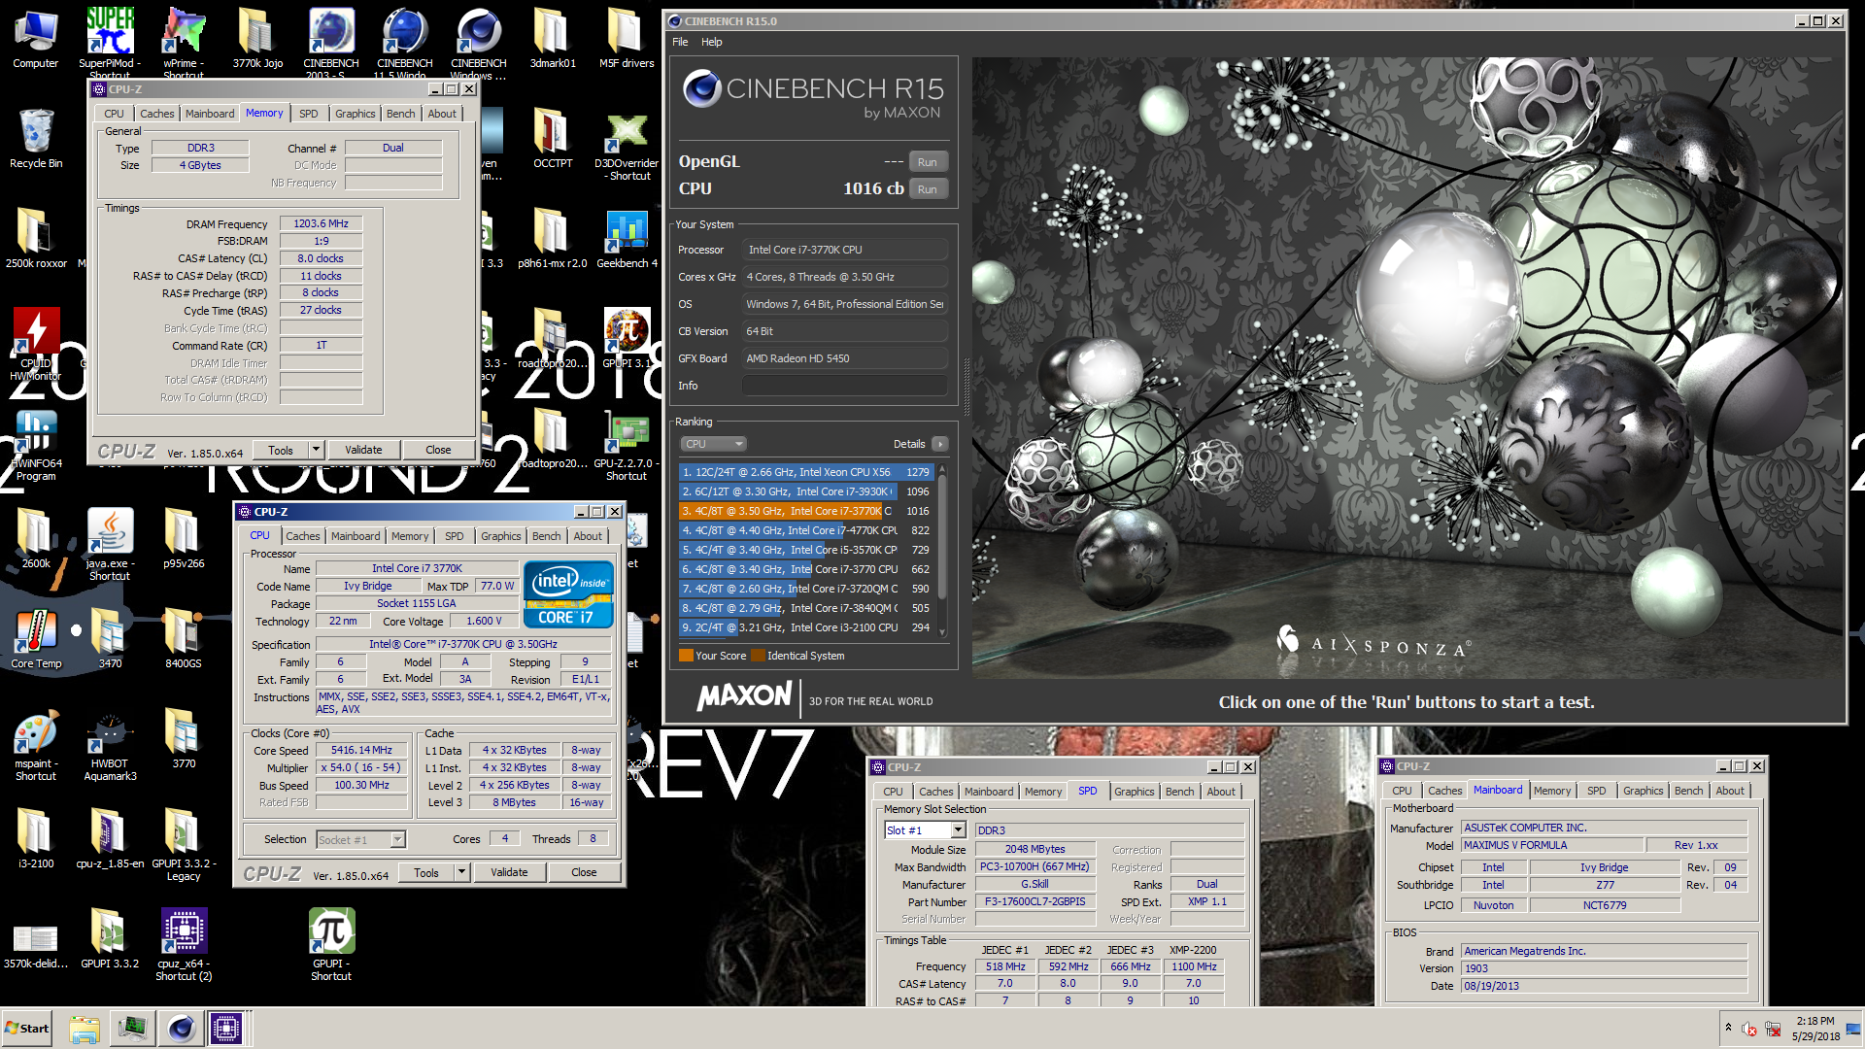
Task: Select the Xeon X5650 ranking entry
Action: tap(806, 472)
